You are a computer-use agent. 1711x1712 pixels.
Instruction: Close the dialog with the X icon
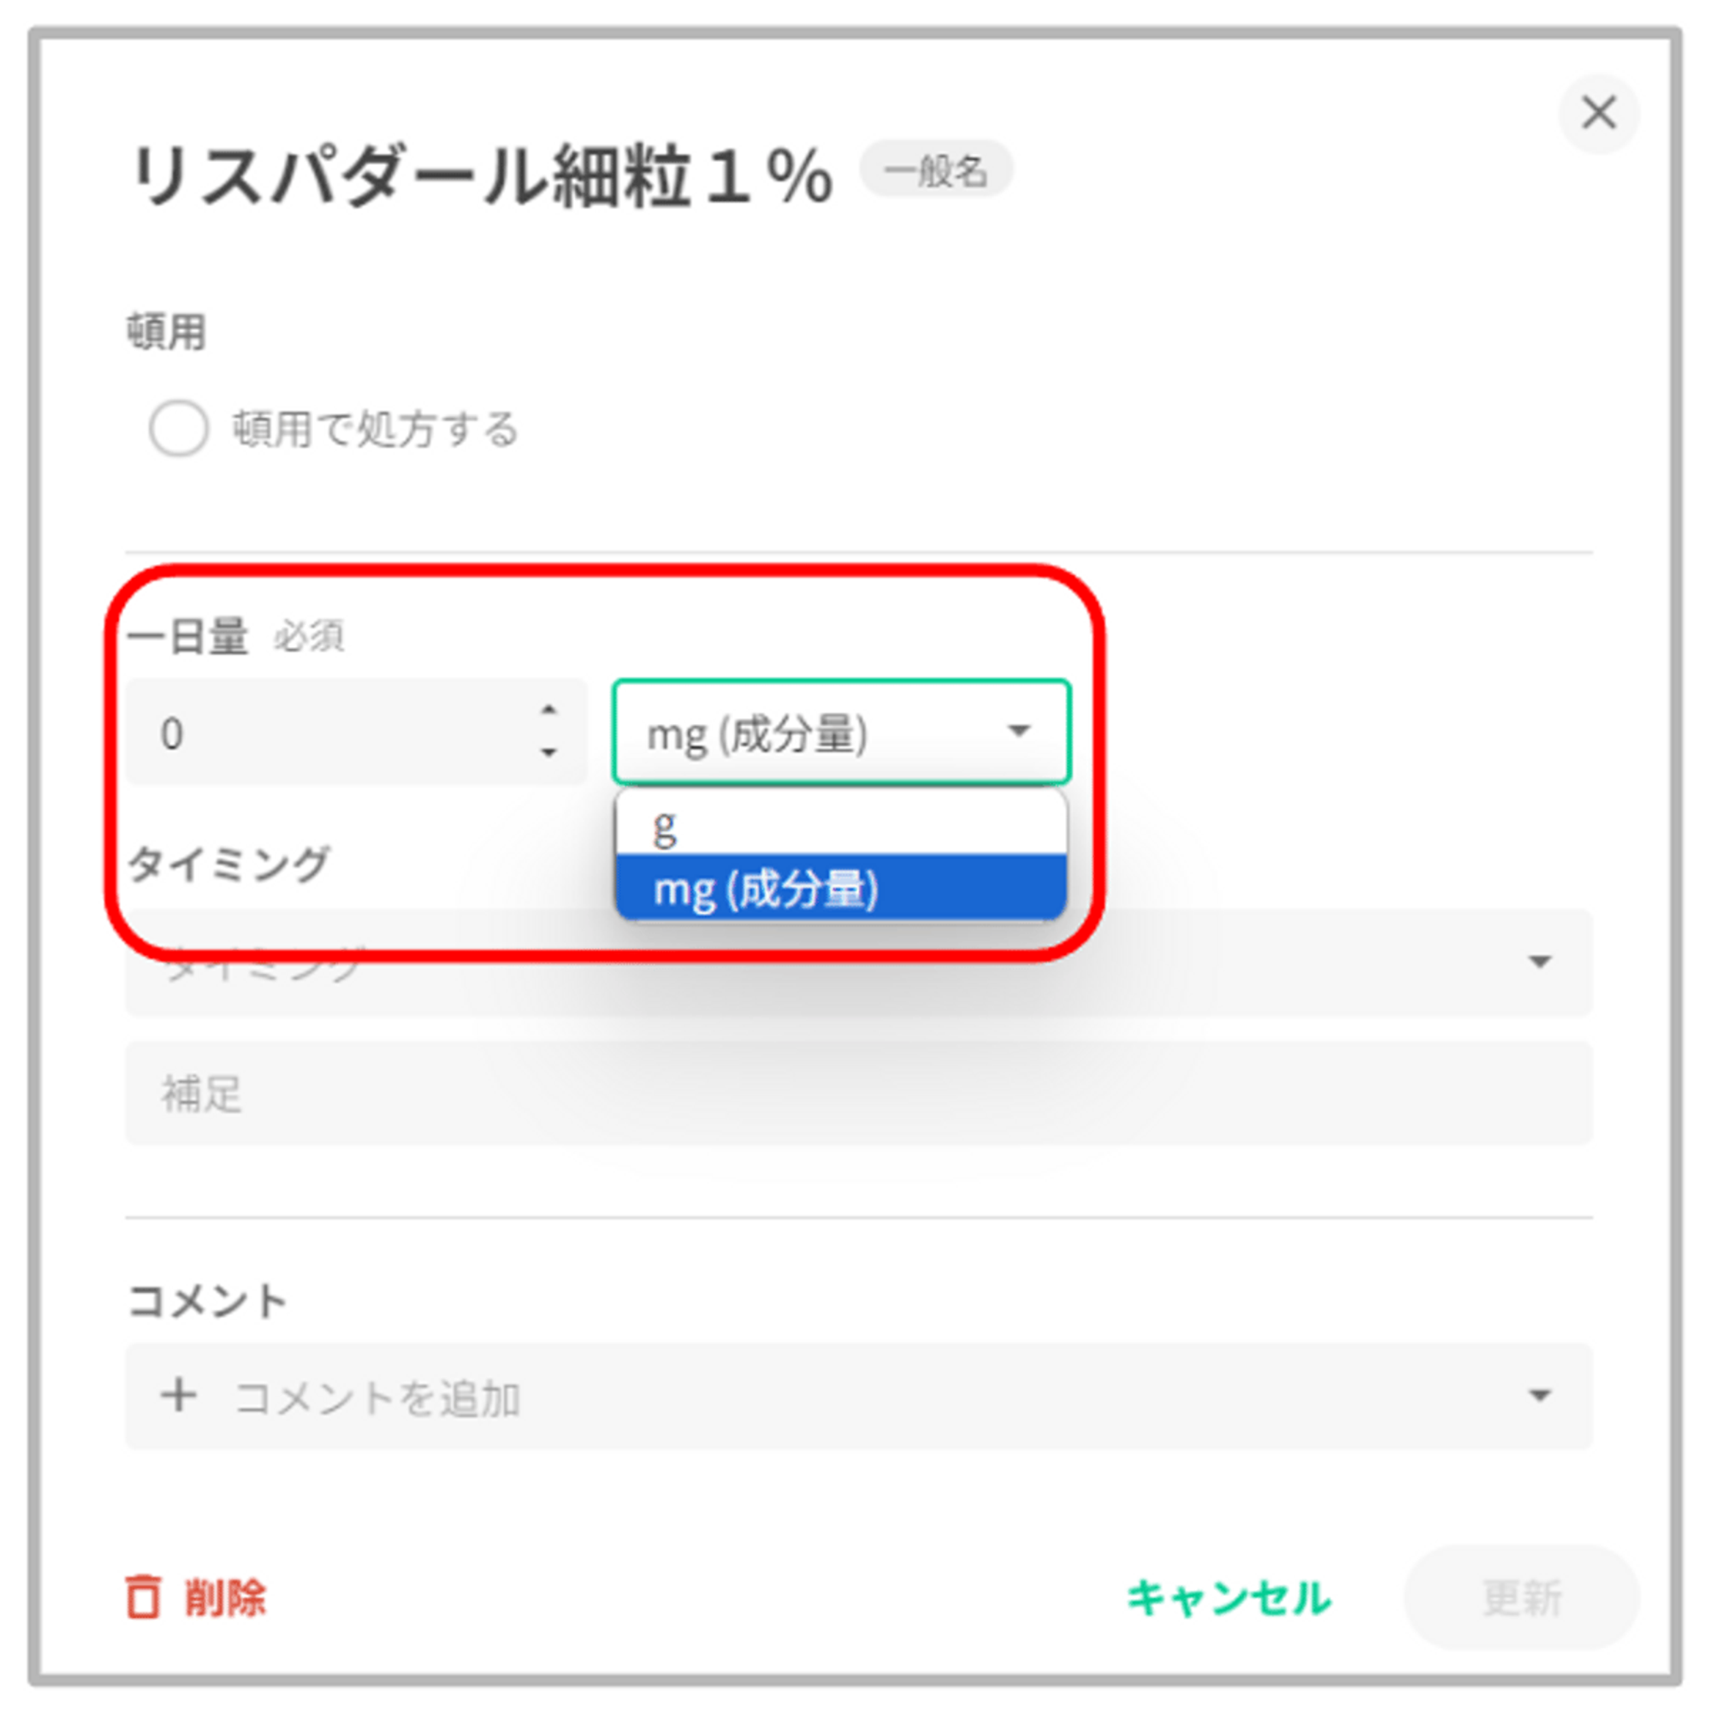pos(1597,113)
